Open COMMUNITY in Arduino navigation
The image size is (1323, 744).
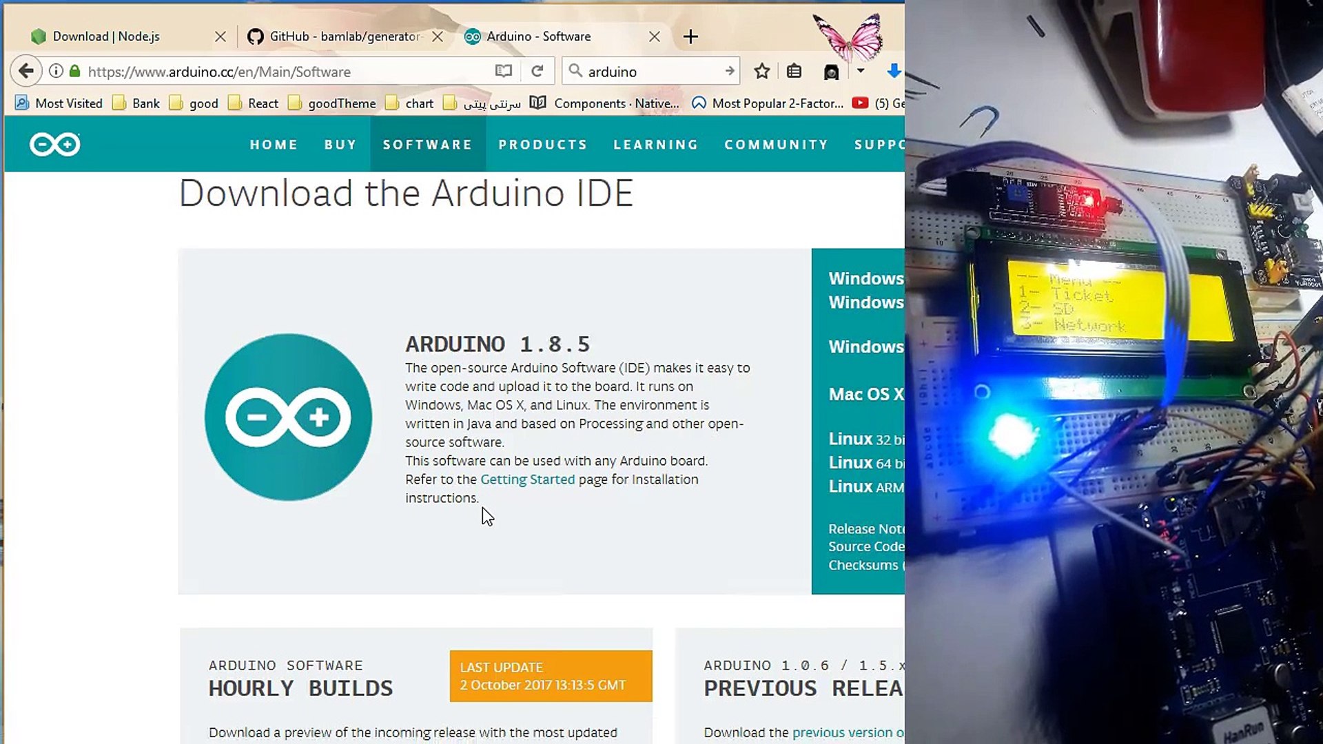777,145
